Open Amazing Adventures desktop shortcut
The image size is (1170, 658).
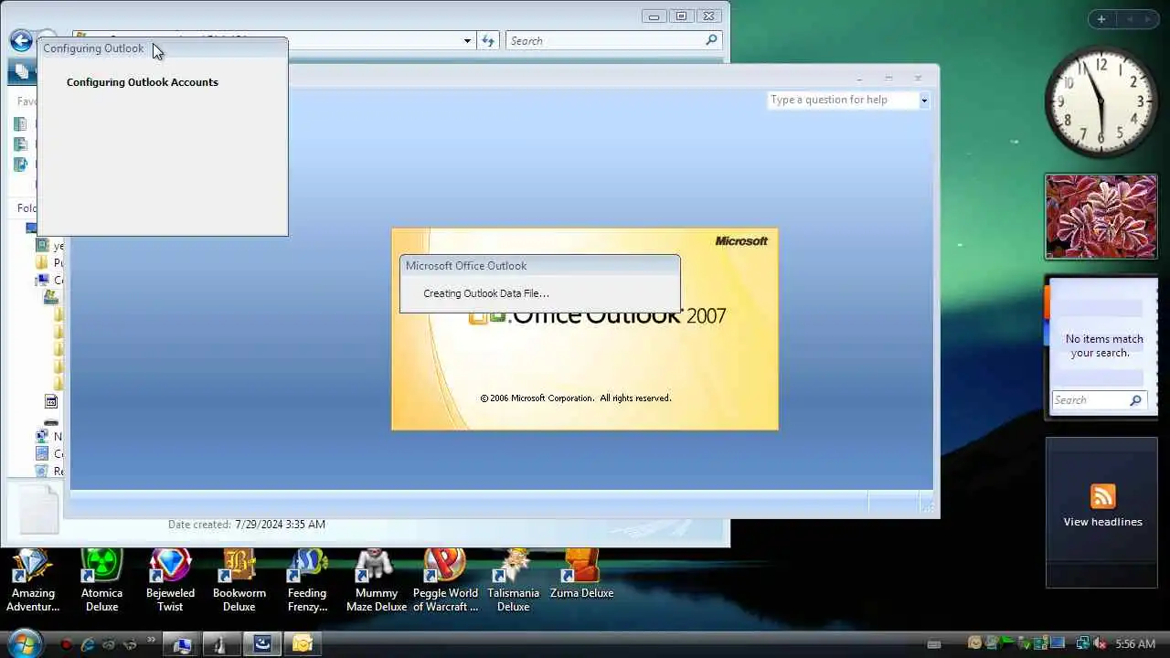(33, 580)
